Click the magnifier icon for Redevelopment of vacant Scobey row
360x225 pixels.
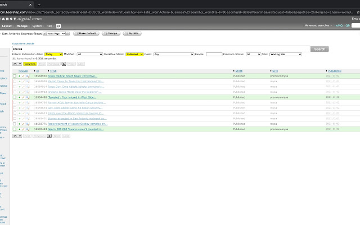pos(28,124)
